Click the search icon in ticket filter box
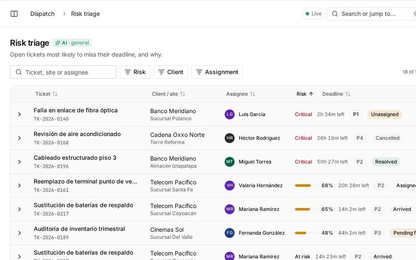416x260 pixels. 19,72
